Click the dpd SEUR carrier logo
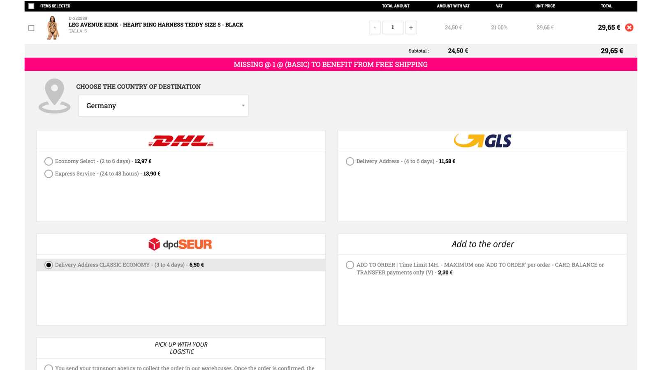The width and height of the screenshot is (658, 370). 180,244
